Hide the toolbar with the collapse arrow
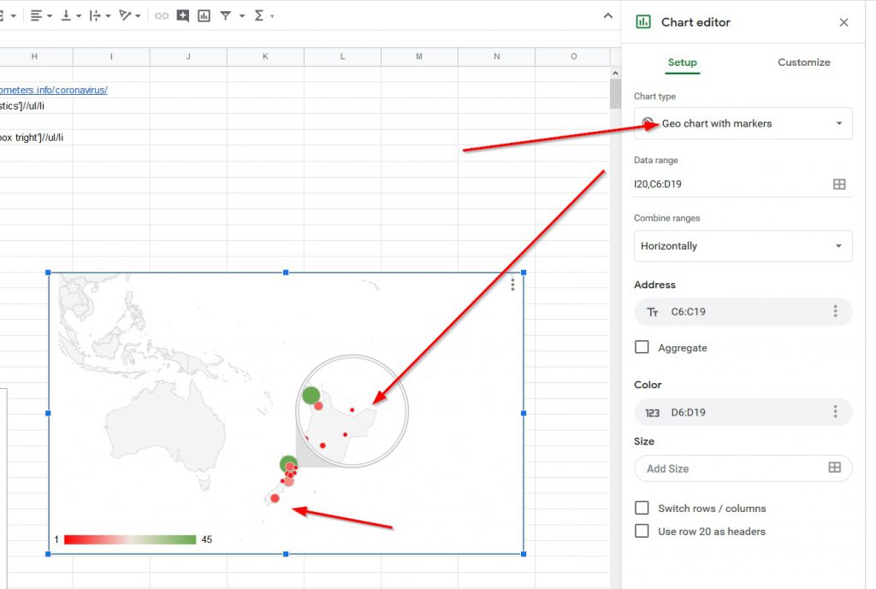The width and height of the screenshot is (876, 589). (x=607, y=15)
